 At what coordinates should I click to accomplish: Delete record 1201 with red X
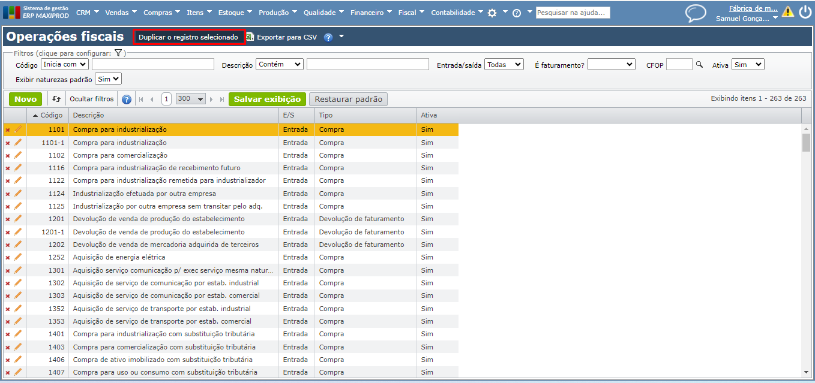[8, 219]
